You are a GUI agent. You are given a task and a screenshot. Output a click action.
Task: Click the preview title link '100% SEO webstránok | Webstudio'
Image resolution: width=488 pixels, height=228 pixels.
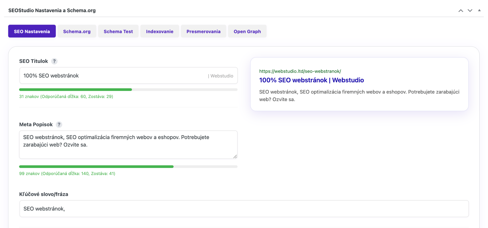tap(311, 80)
